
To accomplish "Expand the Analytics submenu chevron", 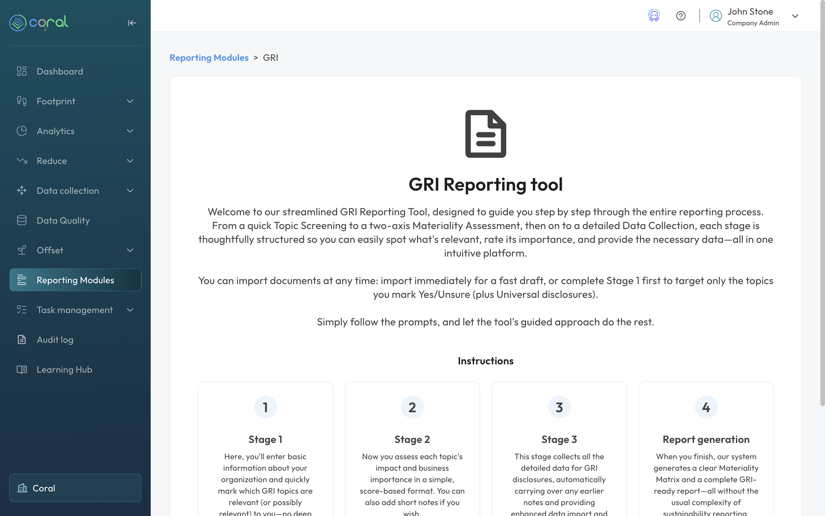I will point(130,131).
